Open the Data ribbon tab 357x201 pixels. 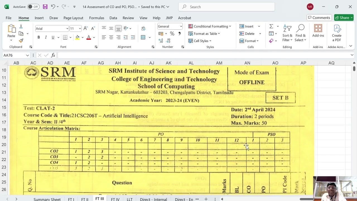[x=113, y=18]
